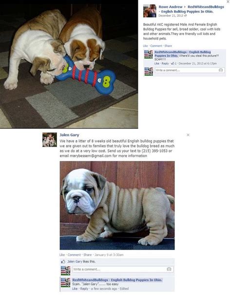The height and width of the screenshot is (295, 231).
Task: Open Jalen Gary's profile picture
Action: (x=50, y=140)
